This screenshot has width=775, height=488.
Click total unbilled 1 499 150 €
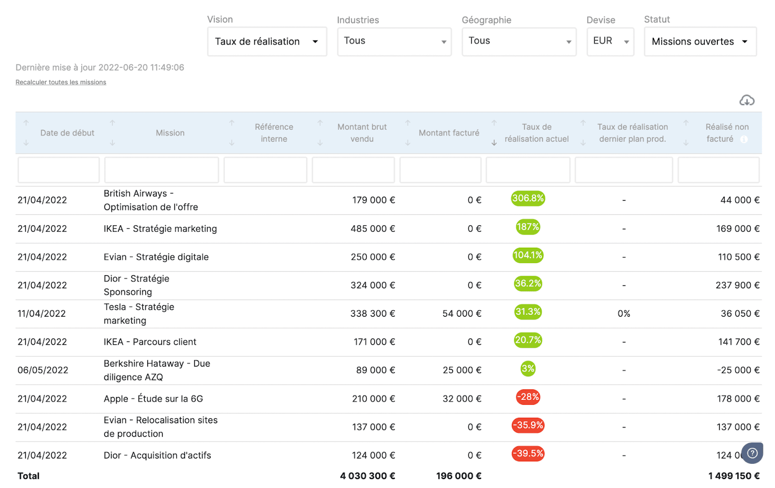(x=734, y=476)
